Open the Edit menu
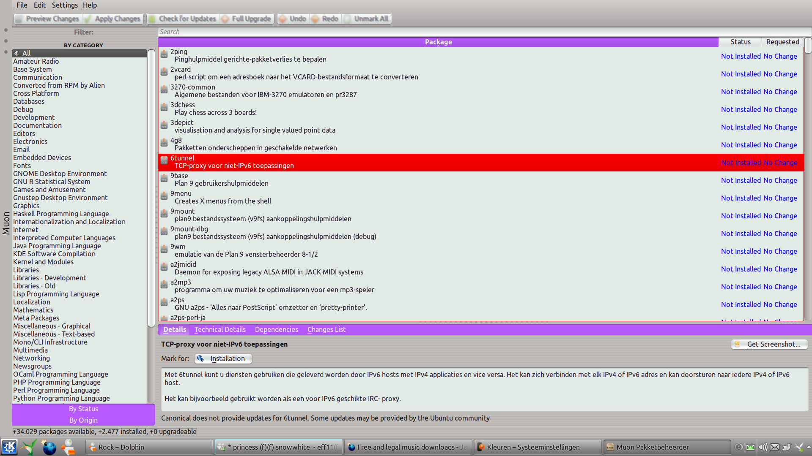812x456 pixels. (x=40, y=5)
